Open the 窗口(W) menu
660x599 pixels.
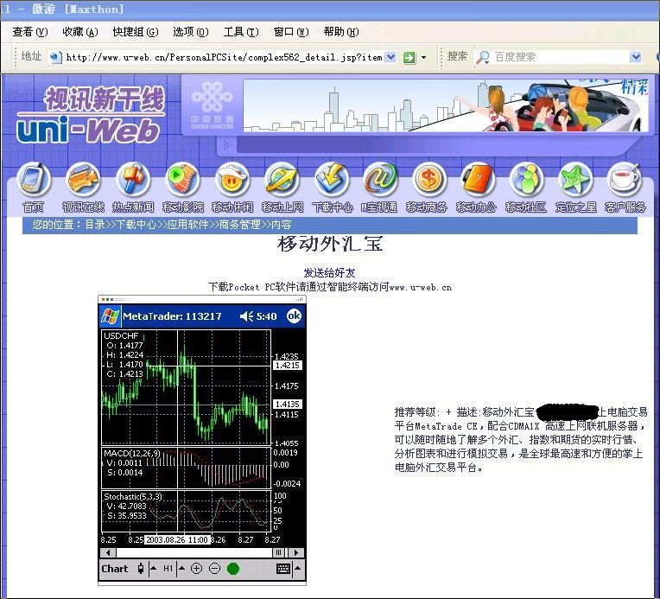[291, 32]
